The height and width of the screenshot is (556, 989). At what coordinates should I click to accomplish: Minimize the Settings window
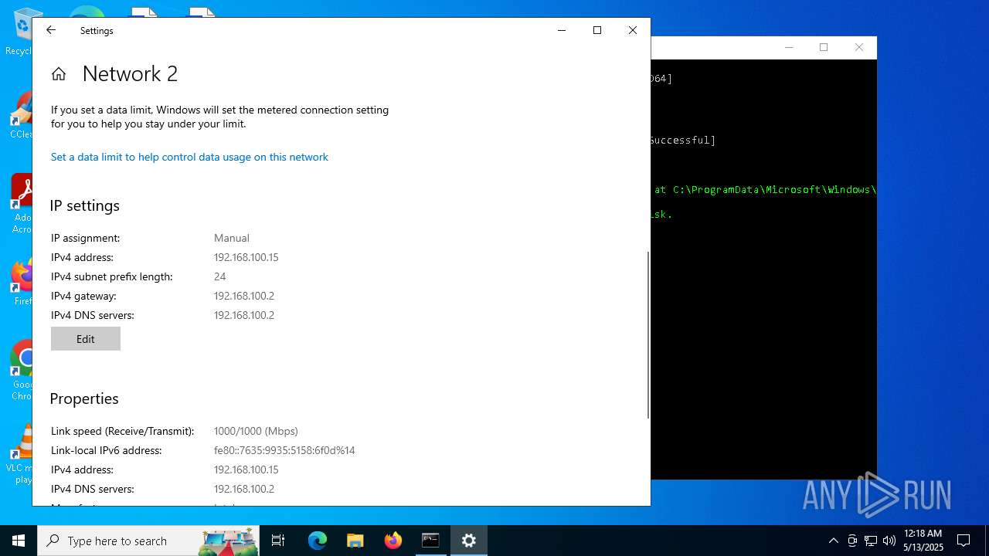coord(562,30)
